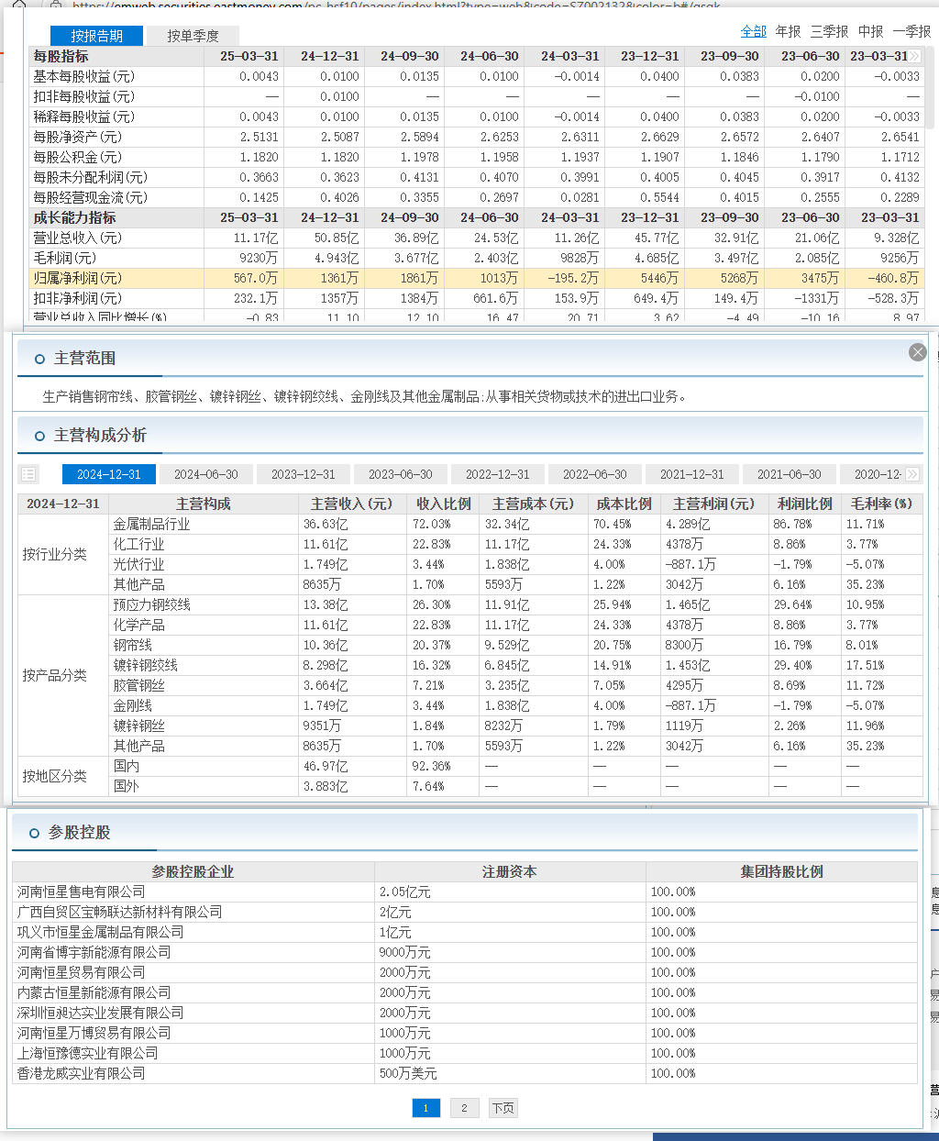Viewport: 939px width, 1141px height.
Task: Select the 年报 report filter
Action: (x=789, y=31)
